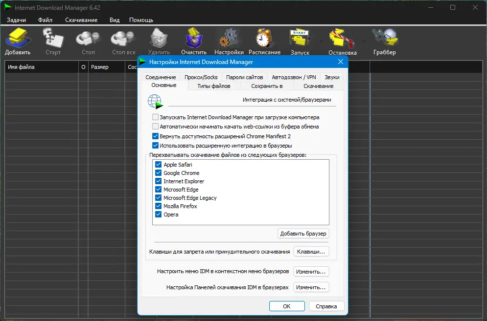
Task: Expand the dropdown arrow beside Запуск
Action: [321, 41]
